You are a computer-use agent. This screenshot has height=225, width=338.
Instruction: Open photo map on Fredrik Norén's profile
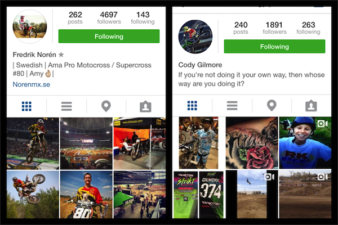point(106,106)
